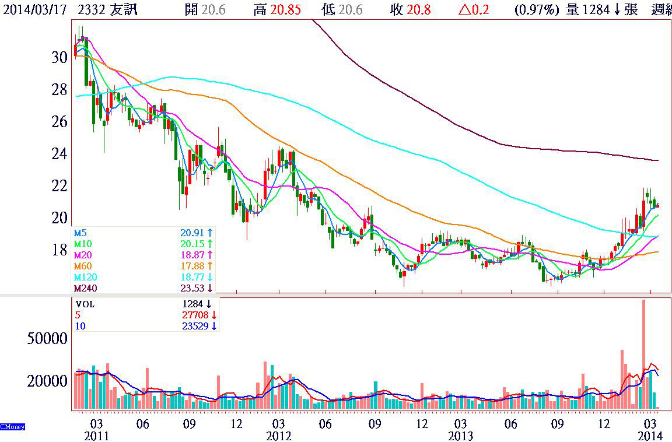Click the up arrow beside M60 value 17.88
Screen dimensions: 672x442
[210, 266]
